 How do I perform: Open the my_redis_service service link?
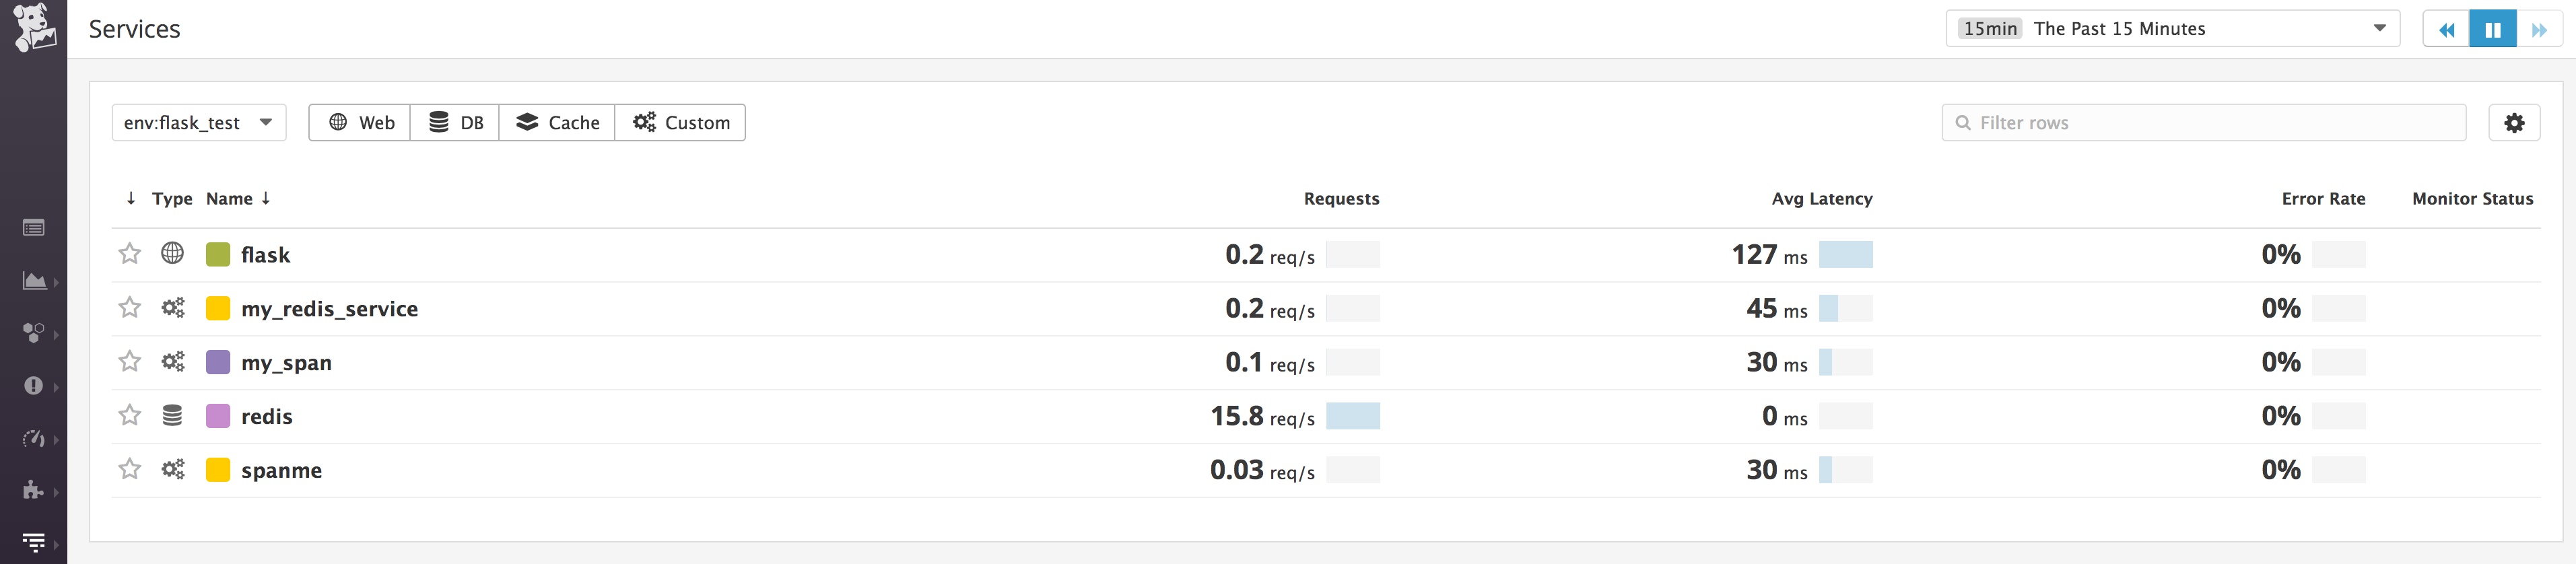pyautogui.click(x=329, y=309)
